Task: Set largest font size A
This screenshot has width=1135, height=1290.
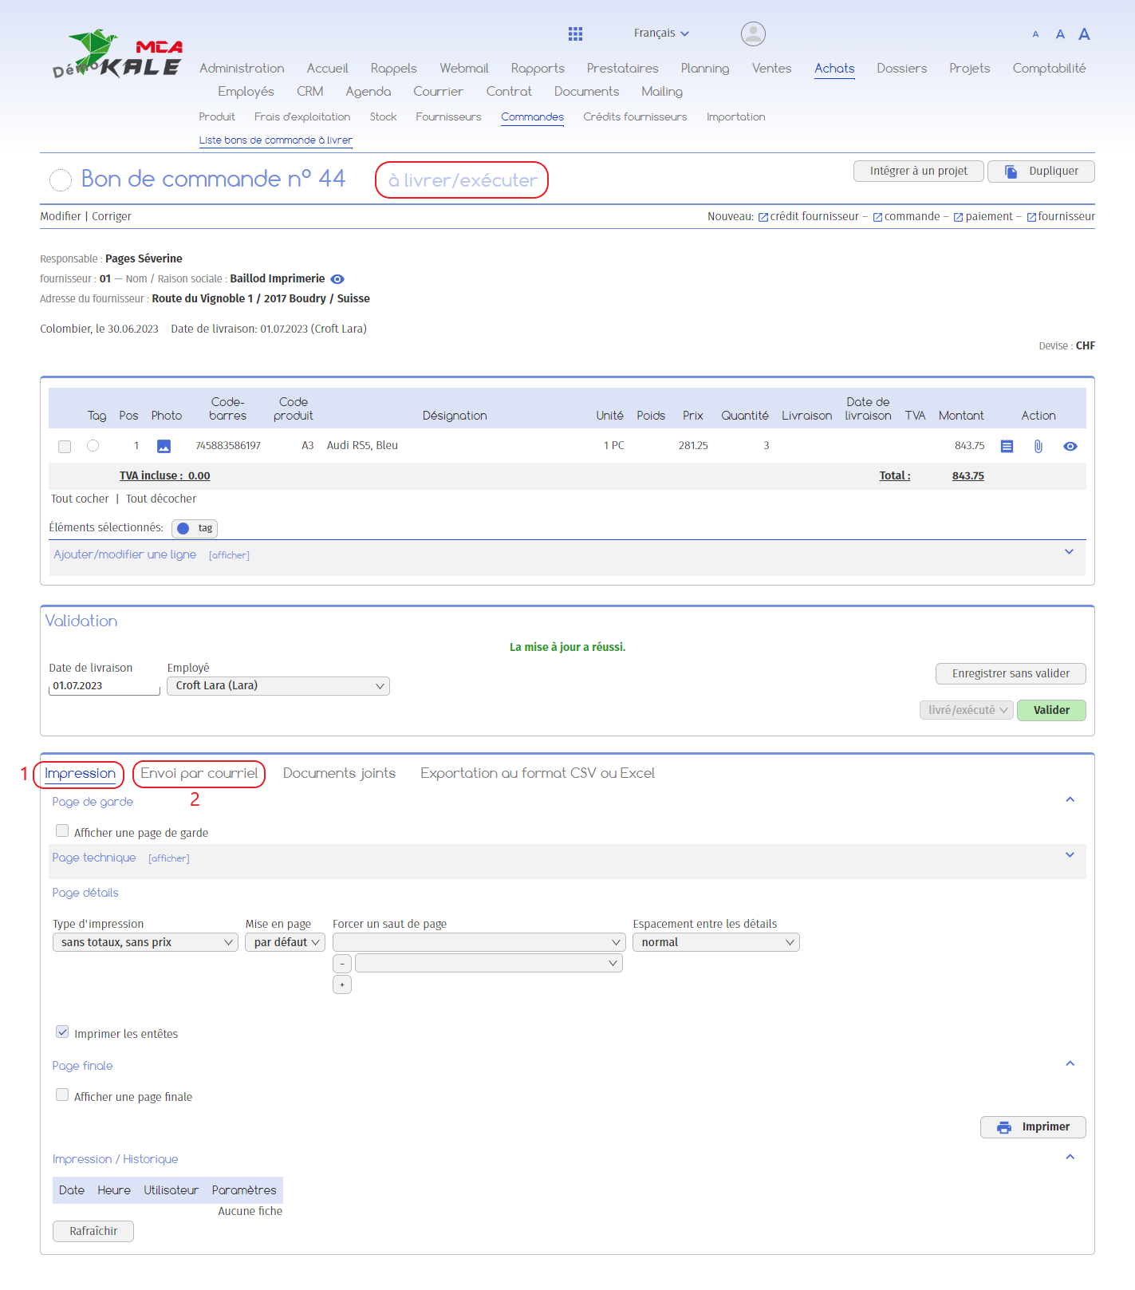Action: (1084, 34)
